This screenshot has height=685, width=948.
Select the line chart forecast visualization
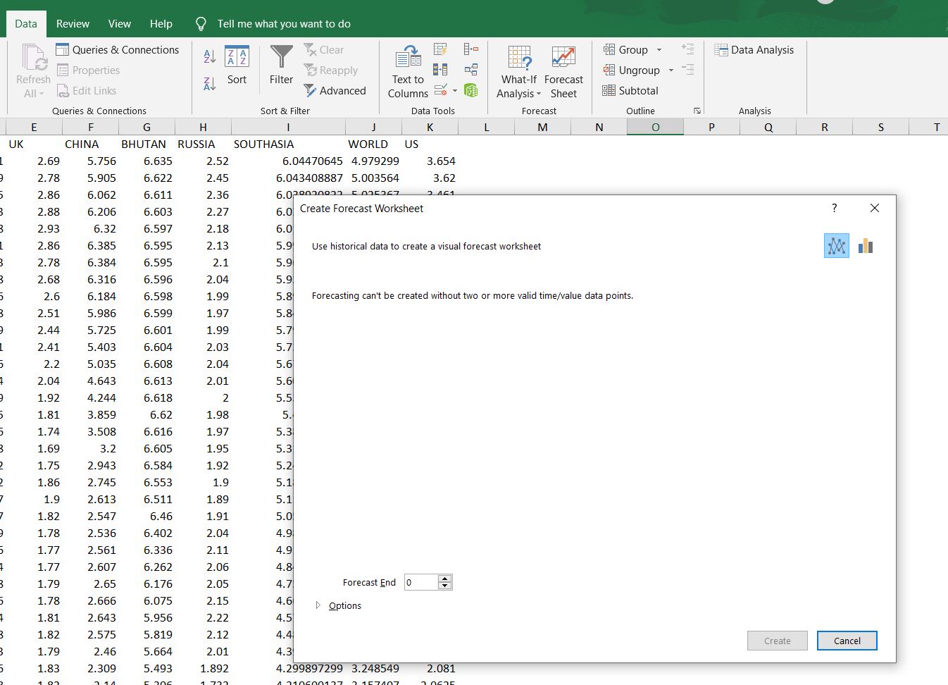click(836, 245)
